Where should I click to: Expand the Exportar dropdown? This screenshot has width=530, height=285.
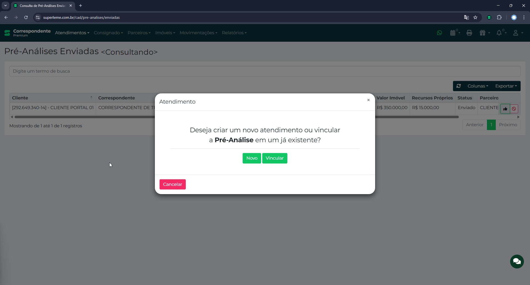506,86
